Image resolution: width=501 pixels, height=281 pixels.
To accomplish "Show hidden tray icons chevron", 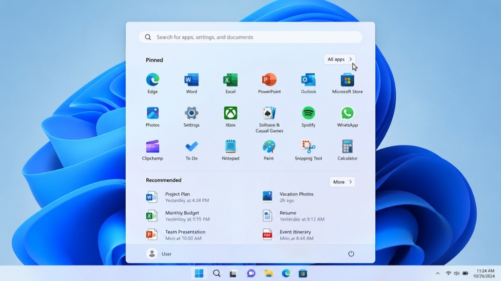I will click(438, 273).
